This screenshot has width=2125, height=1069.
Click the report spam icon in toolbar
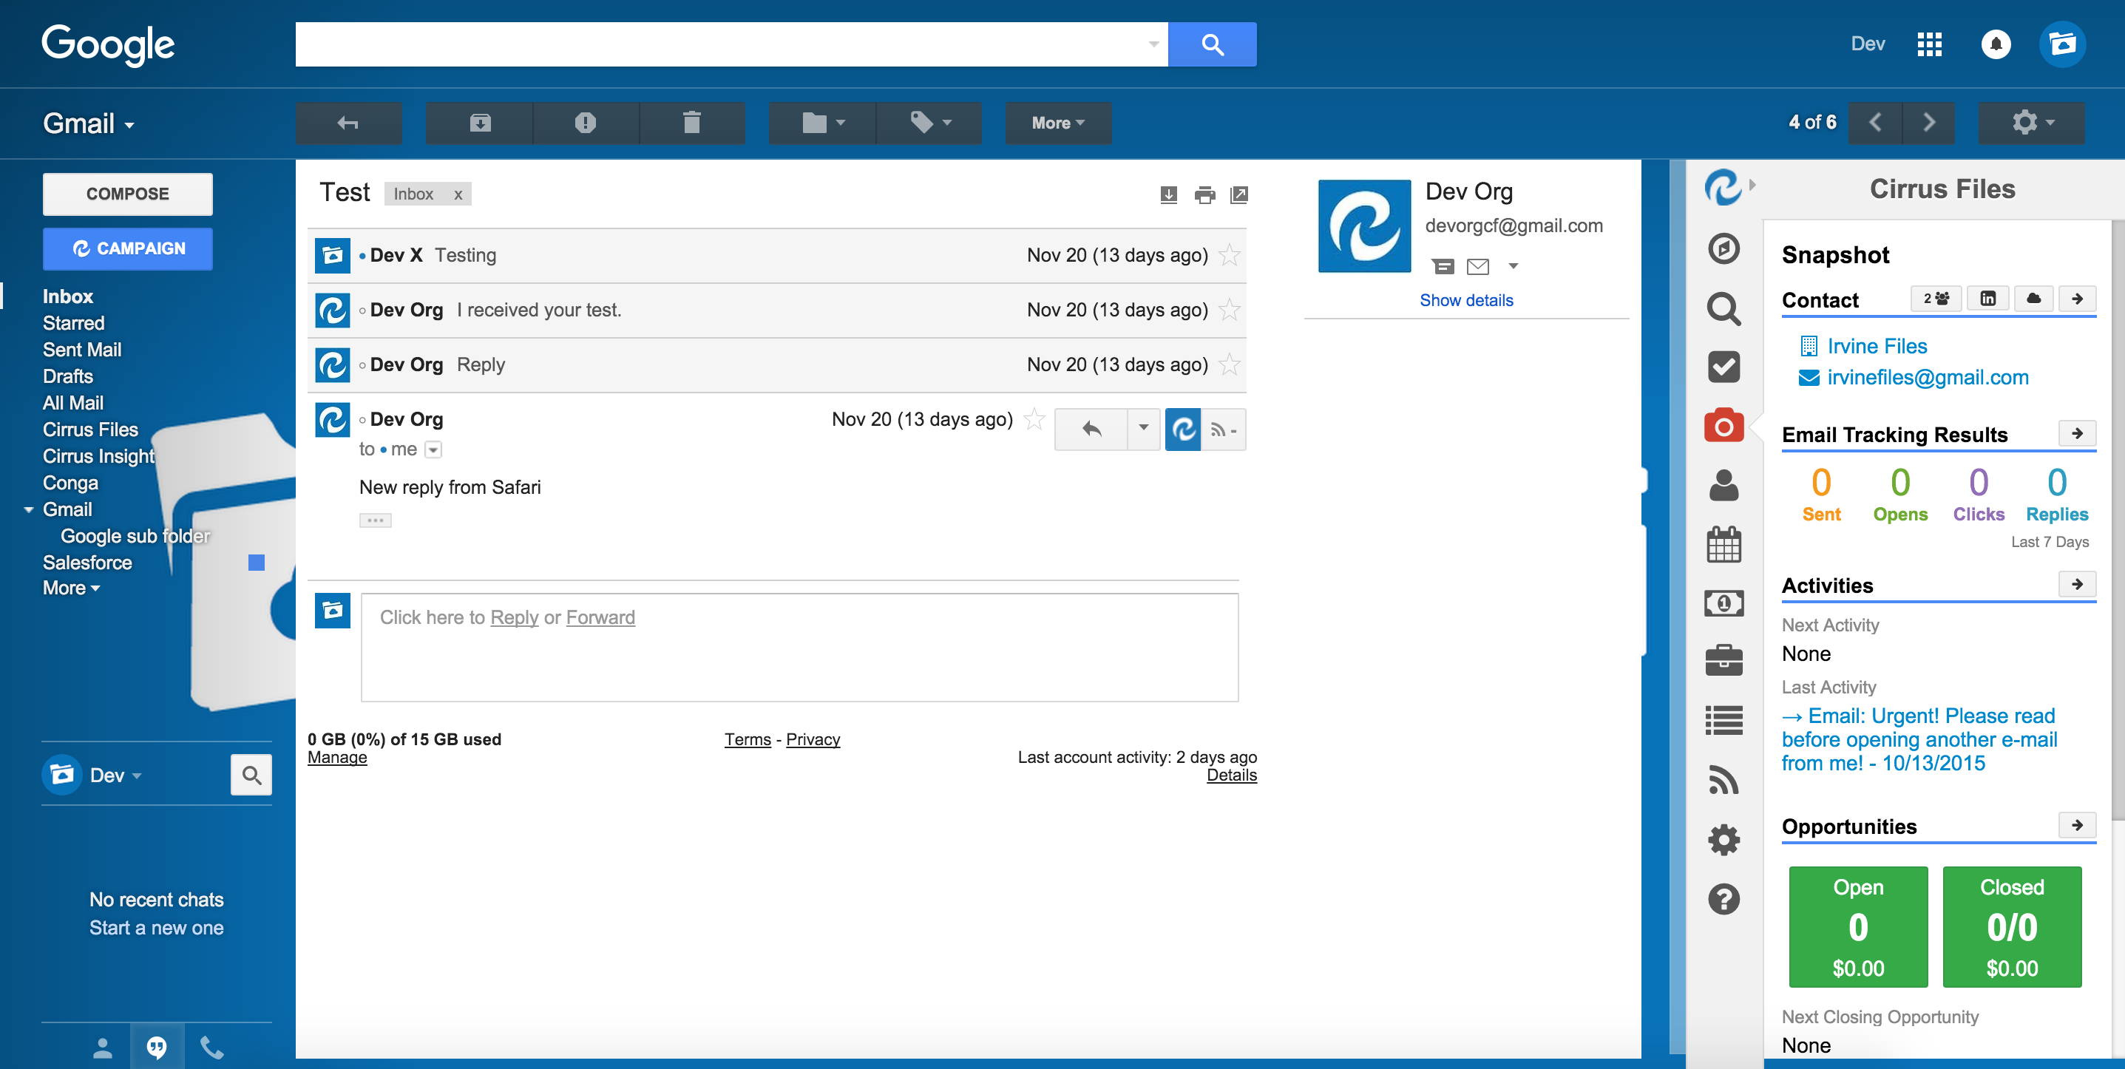[x=585, y=123]
